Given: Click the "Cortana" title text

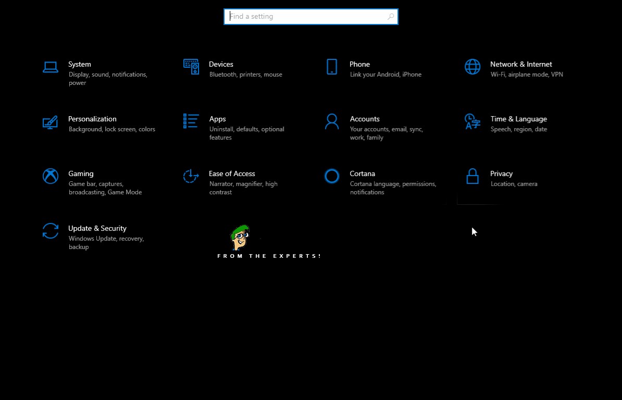Looking at the screenshot, I should pos(362,173).
